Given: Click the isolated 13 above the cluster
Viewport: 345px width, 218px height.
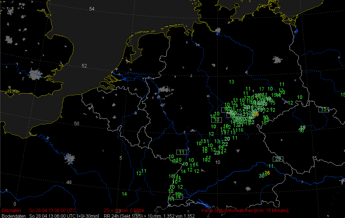Looking at the screenshot, I should tap(232, 82).
